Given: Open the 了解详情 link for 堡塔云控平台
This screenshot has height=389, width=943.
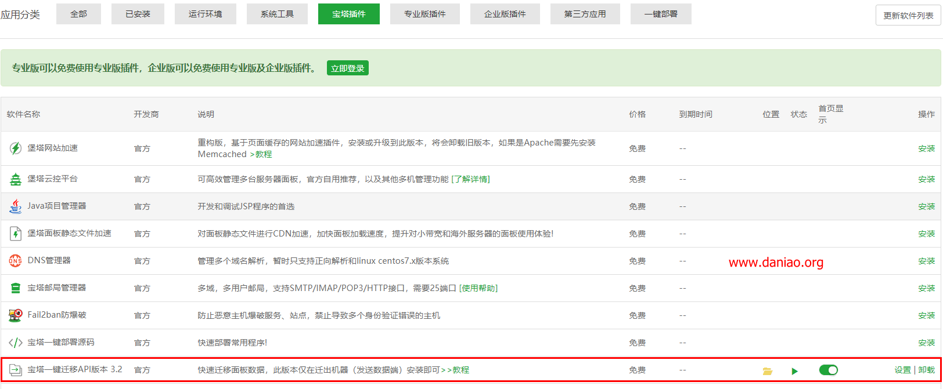Looking at the screenshot, I should pos(470,179).
